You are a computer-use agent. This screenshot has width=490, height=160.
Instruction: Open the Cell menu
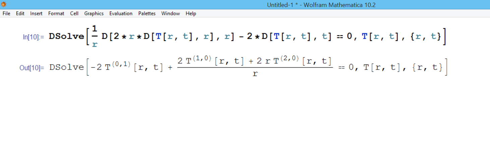tap(74, 14)
